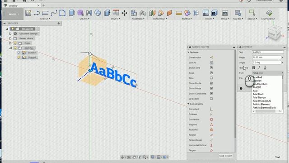Click the Joint tool icon in Assemble
The width and height of the screenshot is (289, 163).
pos(143,13)
